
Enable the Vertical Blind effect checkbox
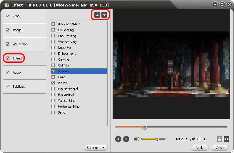coord(53,100)
